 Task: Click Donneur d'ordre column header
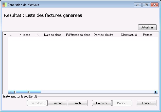[x=103, y=35]
